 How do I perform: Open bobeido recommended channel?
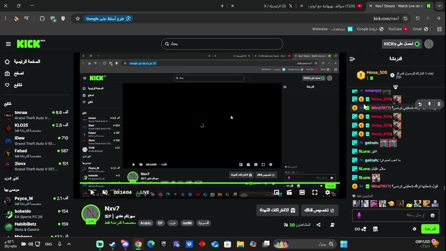point(36,214)
